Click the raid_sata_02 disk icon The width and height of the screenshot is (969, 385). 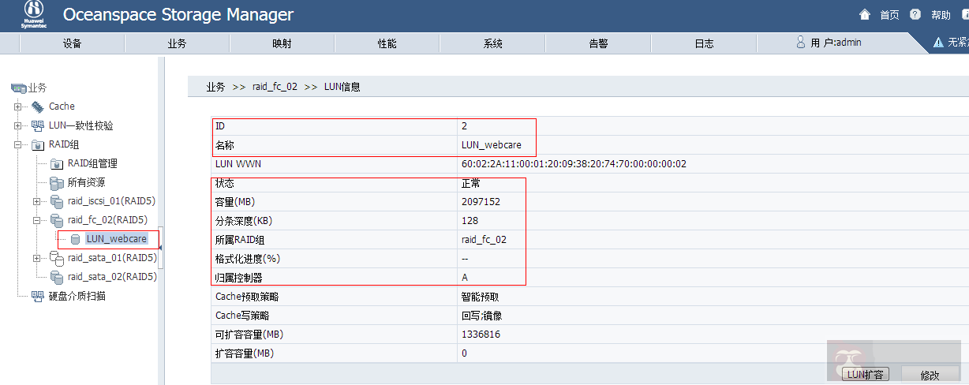[x=57, y=277]
